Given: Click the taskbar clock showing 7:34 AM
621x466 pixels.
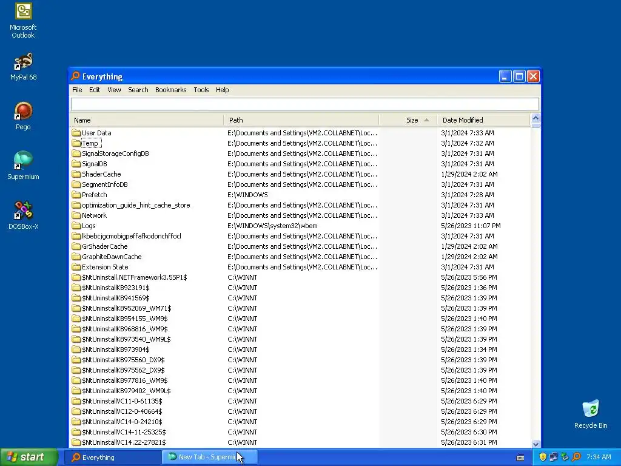Looking at the screenshot, I should (x=599, y=457).
